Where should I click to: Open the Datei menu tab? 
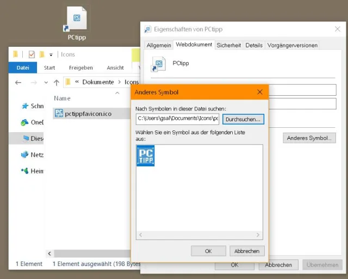point(23,67)
